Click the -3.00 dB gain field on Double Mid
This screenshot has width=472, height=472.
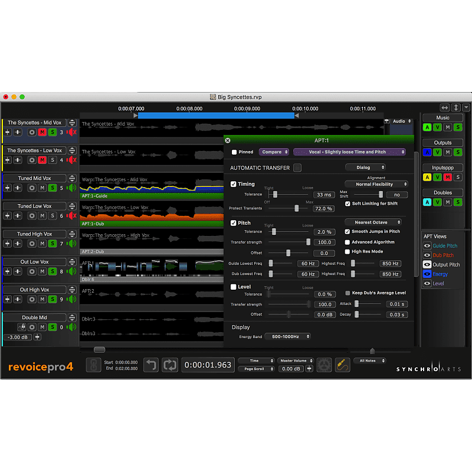coord(17,336)
